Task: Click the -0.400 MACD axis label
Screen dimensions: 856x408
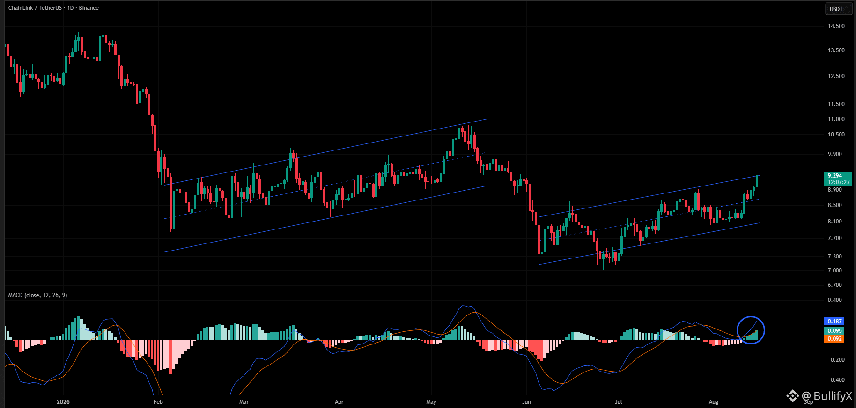Action: pos(835,380)
